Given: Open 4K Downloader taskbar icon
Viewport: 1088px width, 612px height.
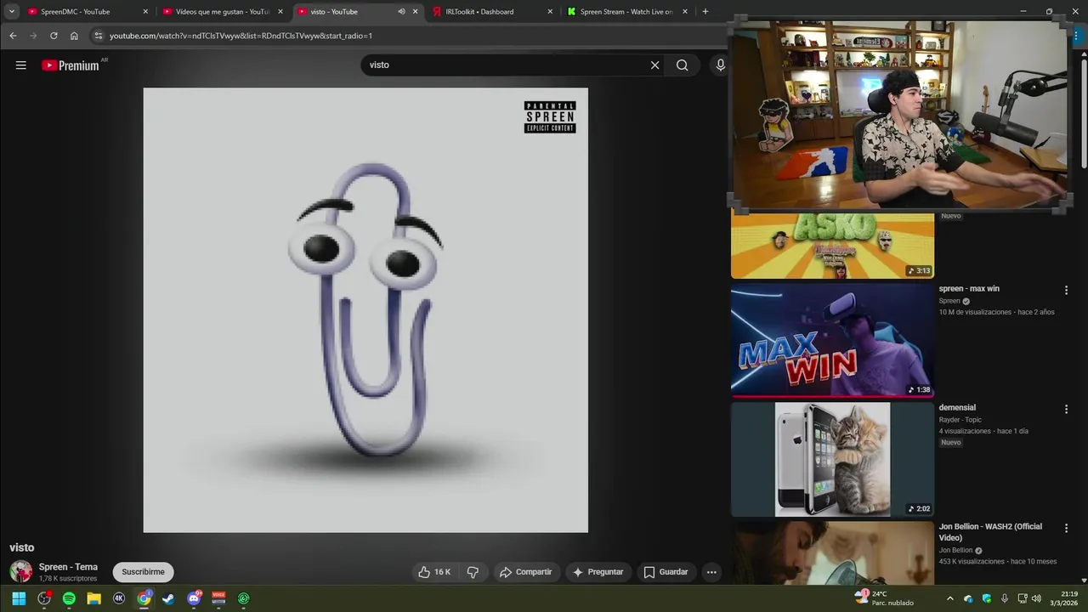Looking at the screenshot, I should (x=119, y=598).
